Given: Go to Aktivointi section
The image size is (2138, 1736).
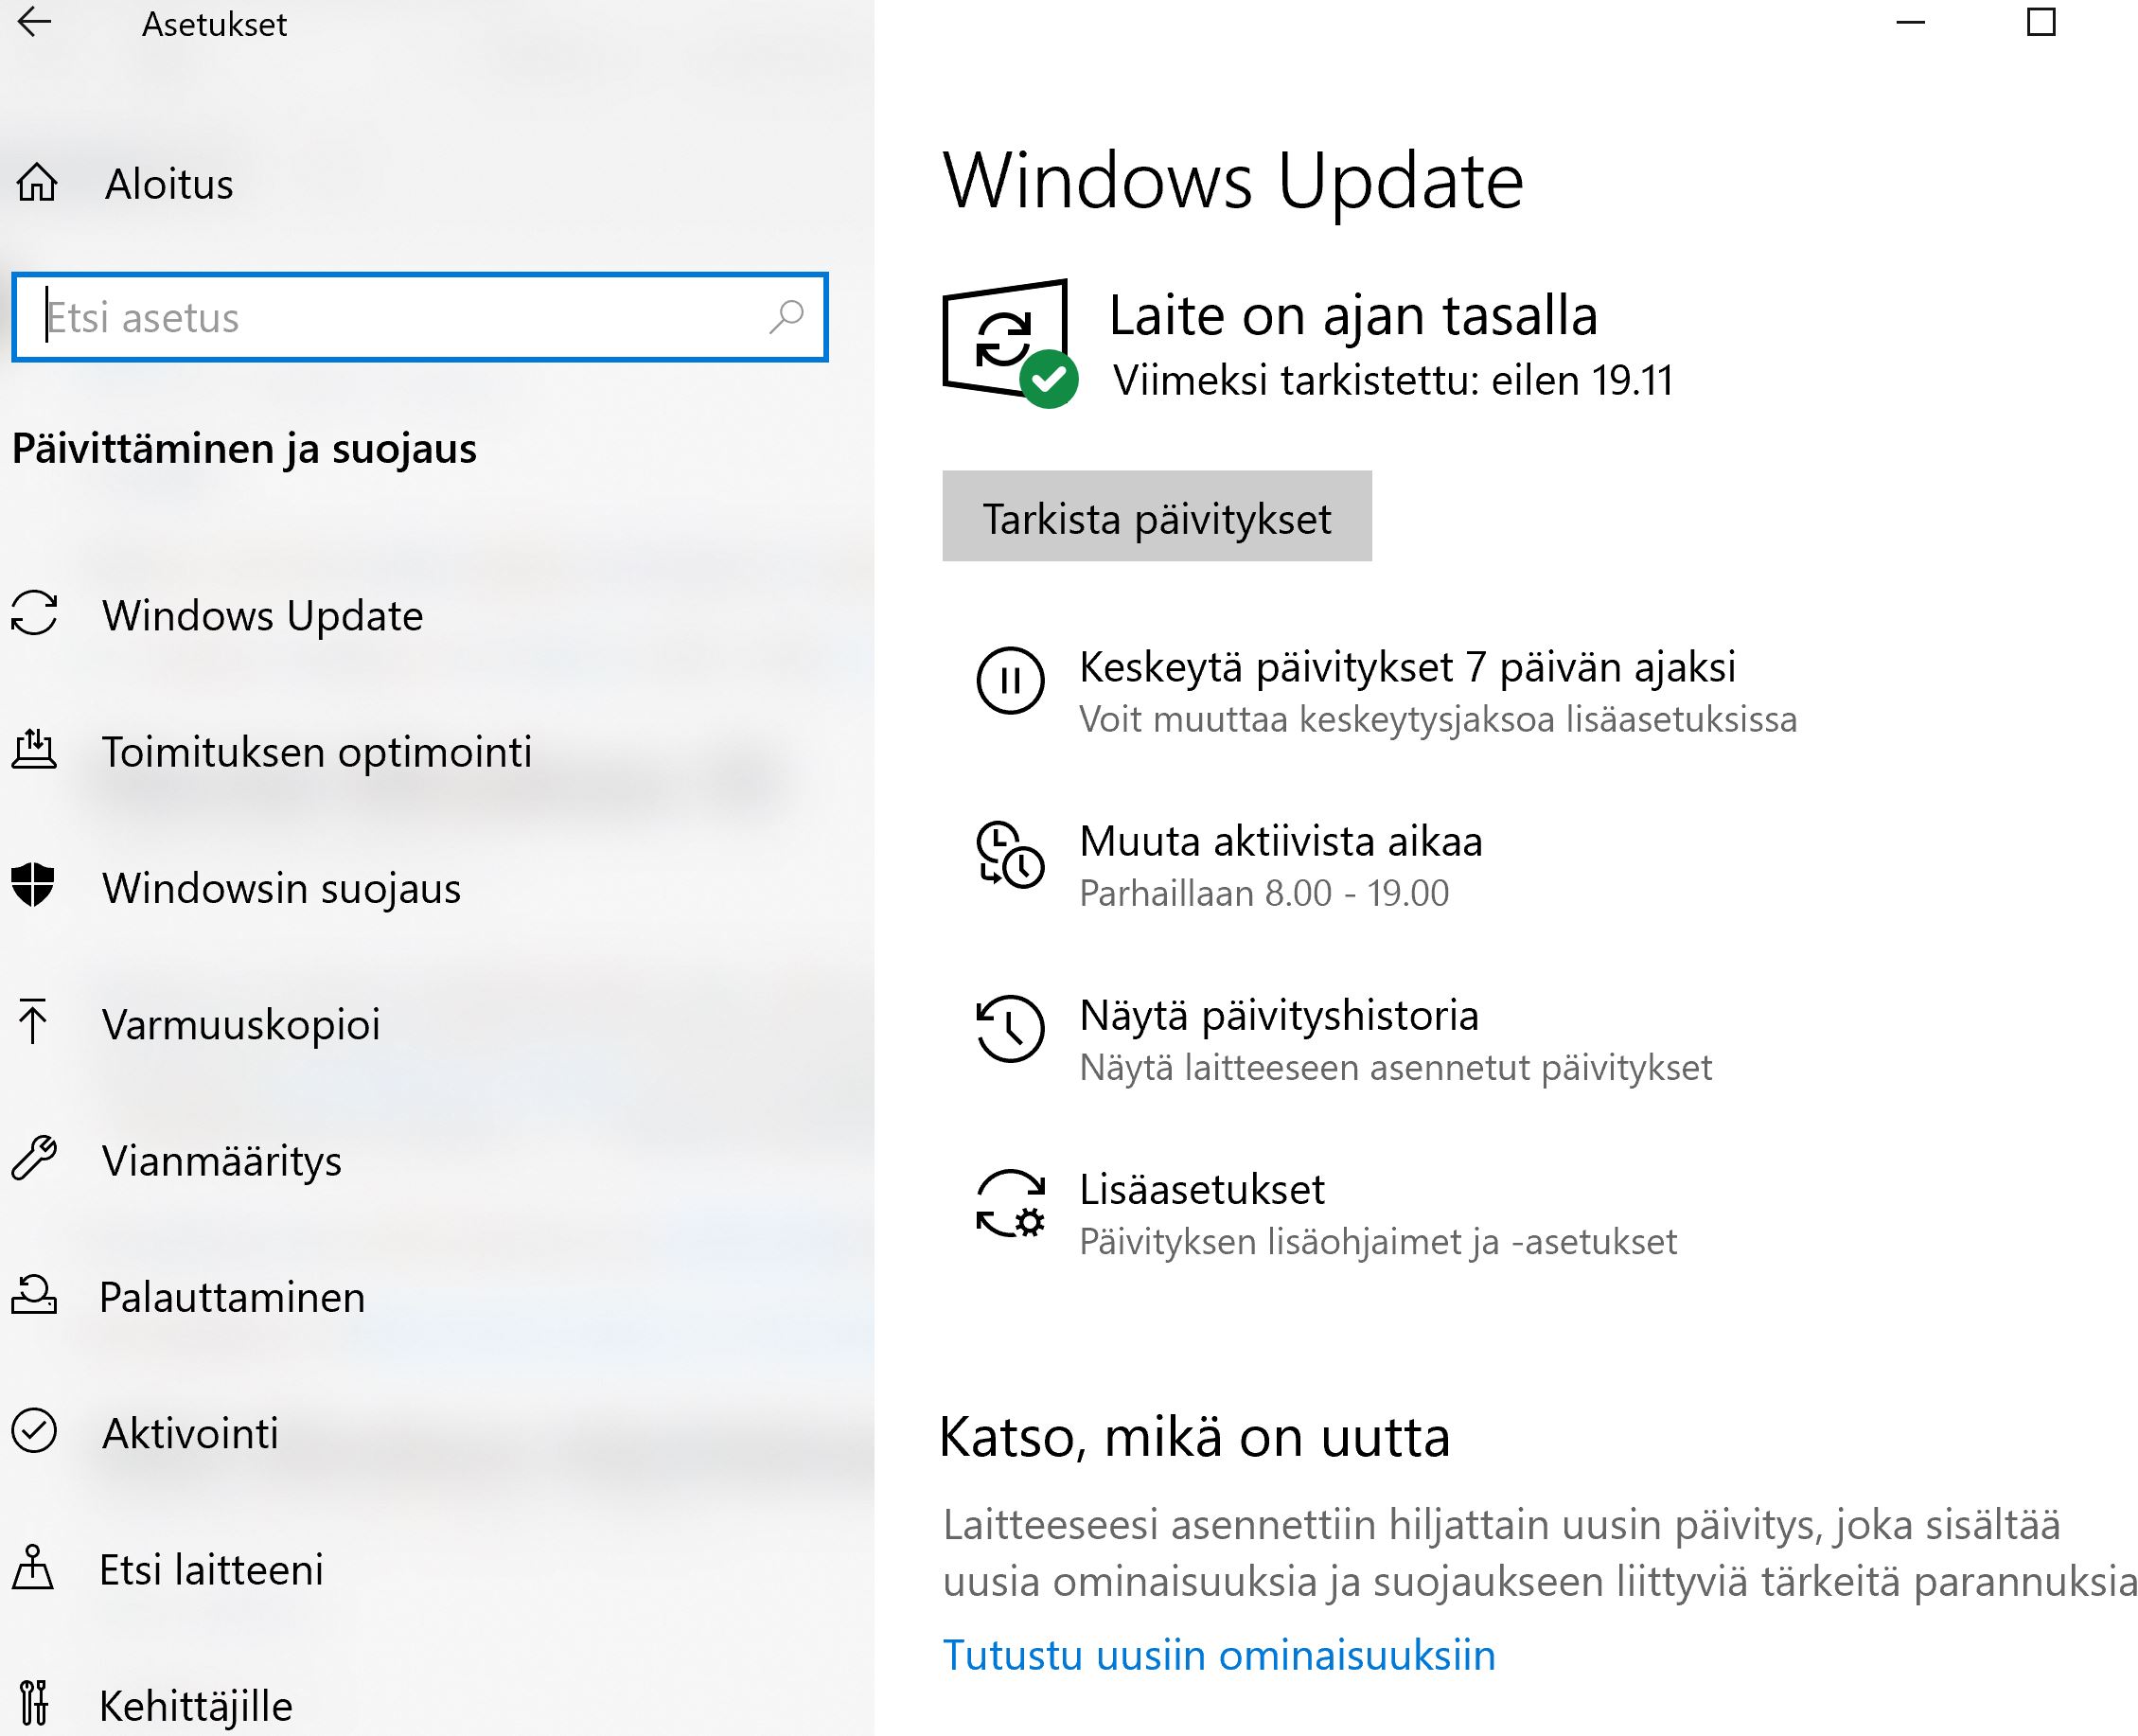Looking at the screenshot, I should (x=190, y=1433).
